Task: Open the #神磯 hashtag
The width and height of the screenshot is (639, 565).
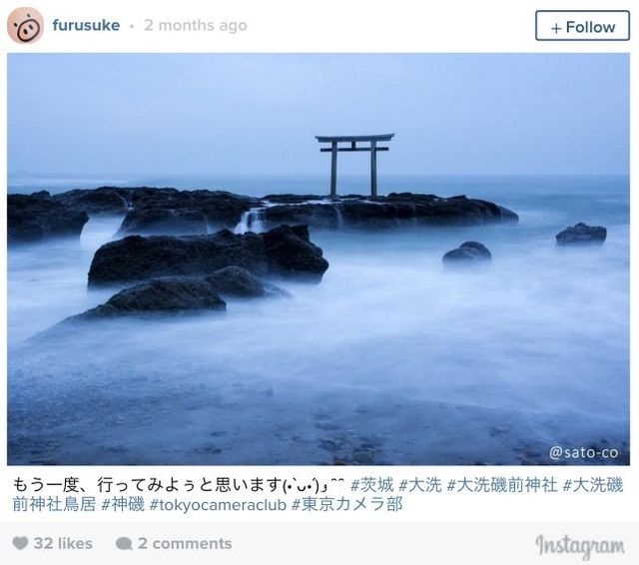Action: (123, 504)
